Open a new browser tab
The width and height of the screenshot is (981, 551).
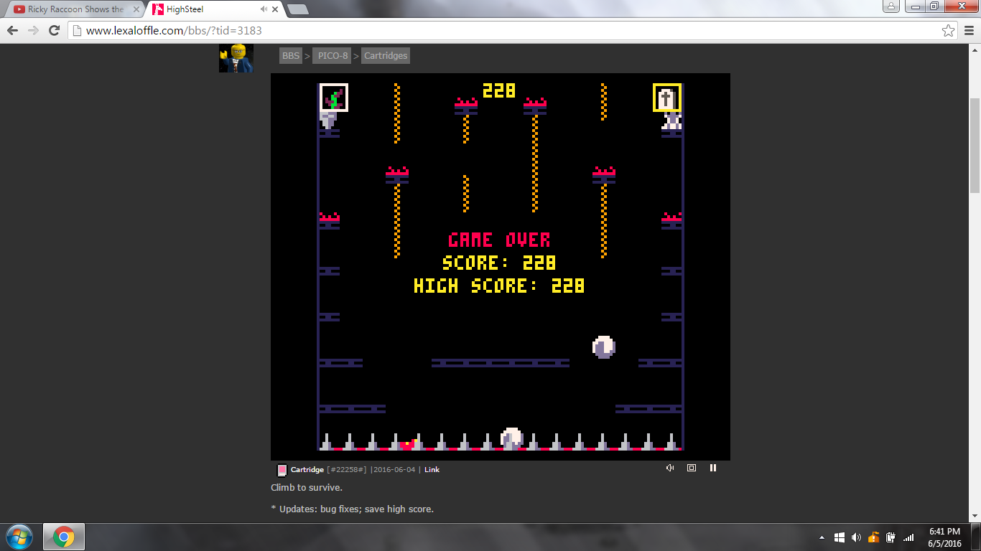(x=297, y=9)
